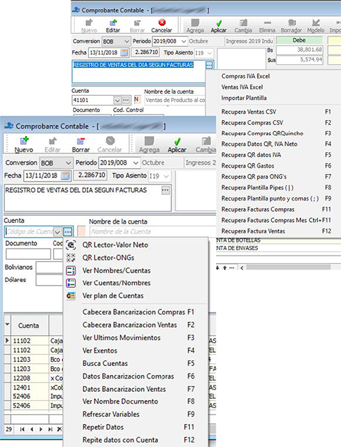Click red Cancelar icon in back window
The width and height of the screenshot is (341, 447).
[161, 22]
